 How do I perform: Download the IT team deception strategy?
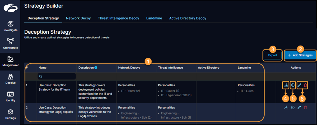286,85
